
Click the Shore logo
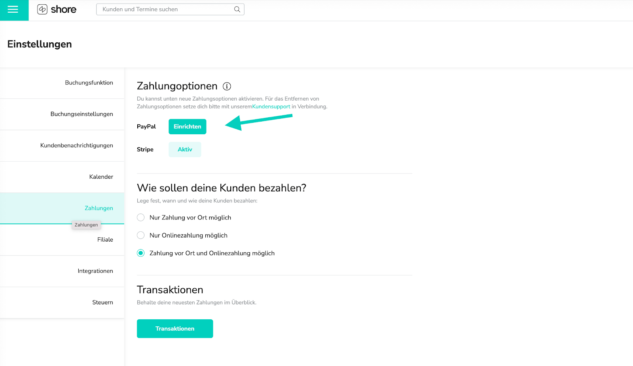click(x=57, y=10)
